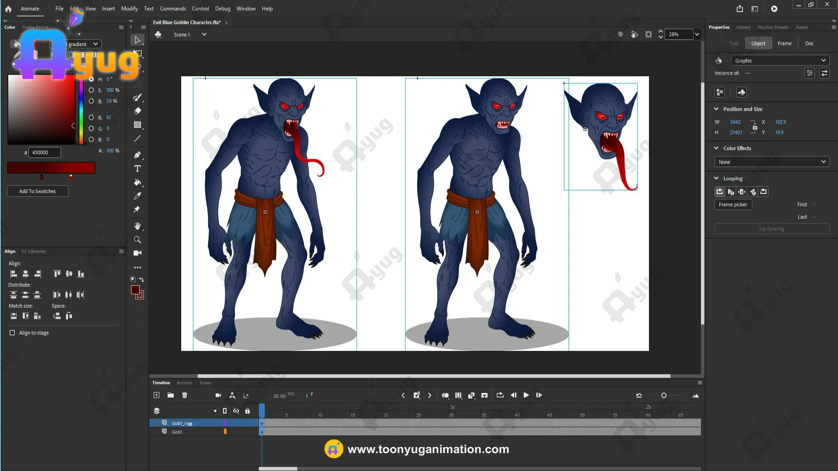
Task: Open the Modify menu
Action: click(x=129, y=9)
